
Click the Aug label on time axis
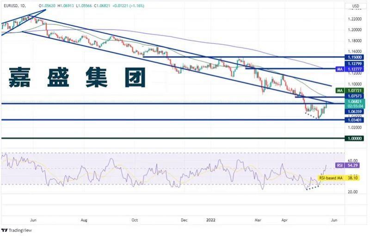pos(84,220)
